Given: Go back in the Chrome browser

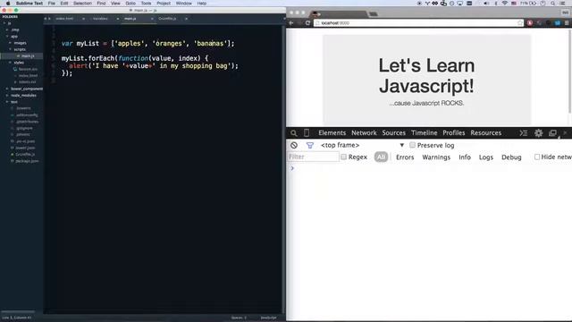Looking at the screenshot, I should [291, 23].
